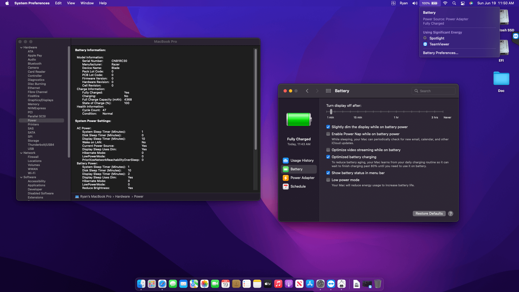Open System Information from the Dock
This screenshot has height=292, width=519.
point(341,284)
